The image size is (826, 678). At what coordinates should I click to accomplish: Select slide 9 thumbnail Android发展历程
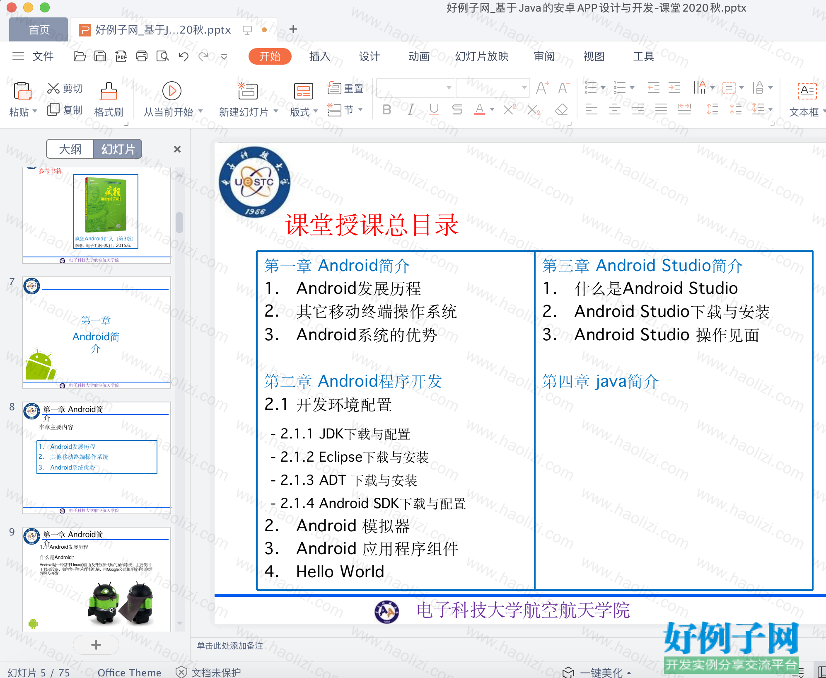coord(97,579)
